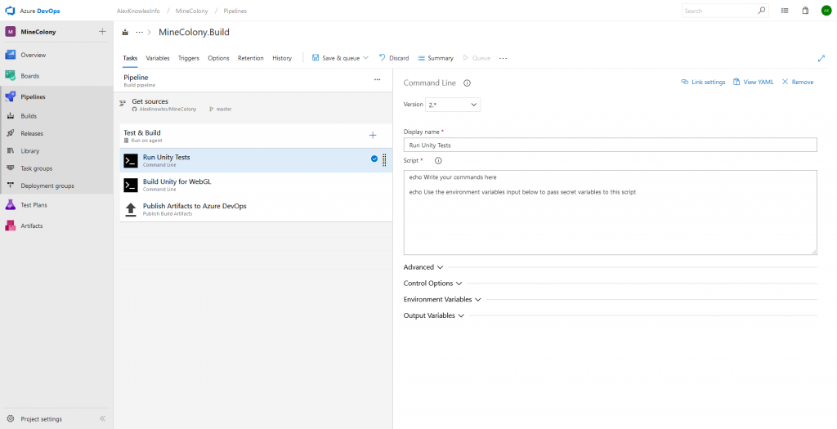Click the View YAML link

coord(753,82)
